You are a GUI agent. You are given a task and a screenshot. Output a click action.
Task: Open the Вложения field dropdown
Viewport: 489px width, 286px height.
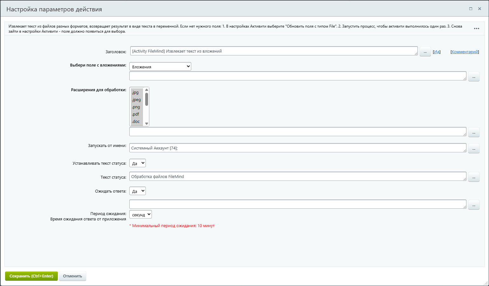click(160, 67)
